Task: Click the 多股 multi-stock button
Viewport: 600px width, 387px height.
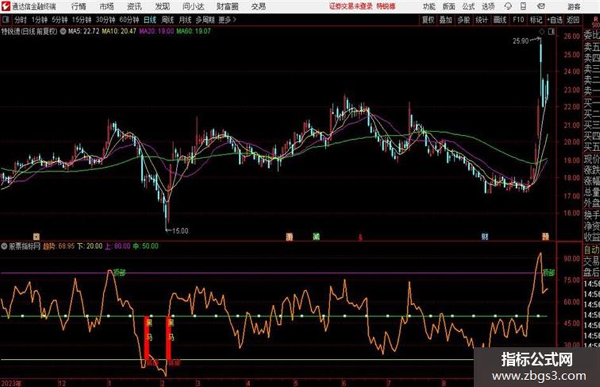Action: [463, 20]
